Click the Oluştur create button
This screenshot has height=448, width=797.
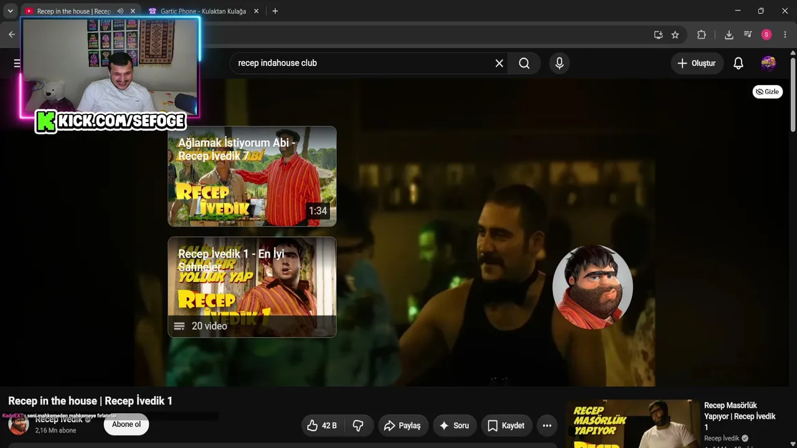(x=697, y=63)
